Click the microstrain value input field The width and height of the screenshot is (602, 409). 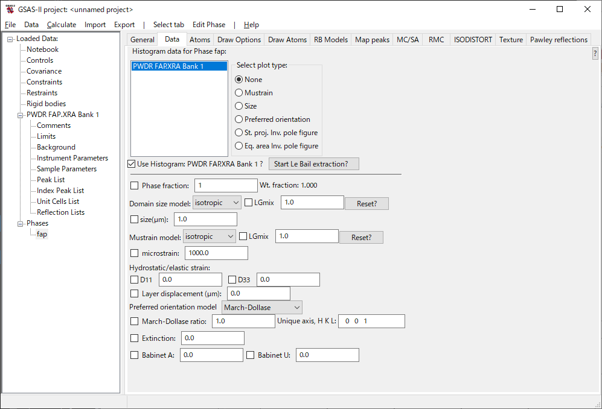coord(216,253)
